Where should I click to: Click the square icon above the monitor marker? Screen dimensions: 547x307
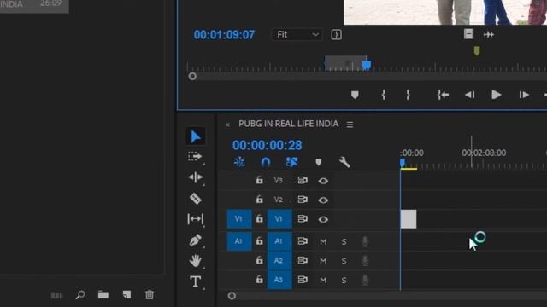pos(468,34)
